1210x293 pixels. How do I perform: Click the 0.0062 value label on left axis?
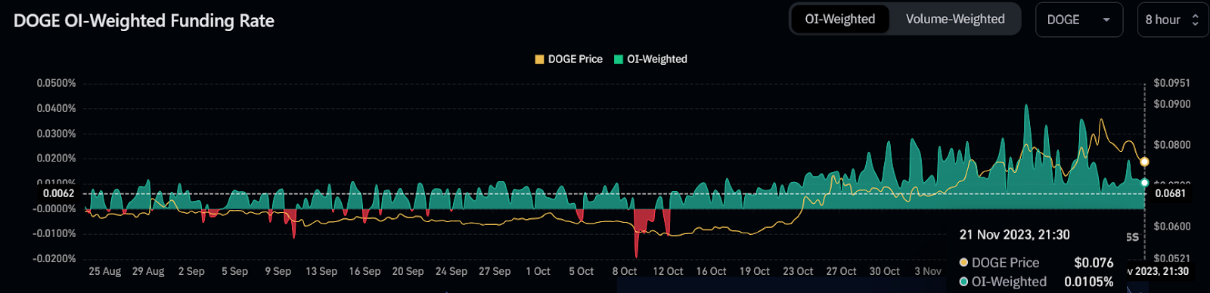(x=58, y=193)
